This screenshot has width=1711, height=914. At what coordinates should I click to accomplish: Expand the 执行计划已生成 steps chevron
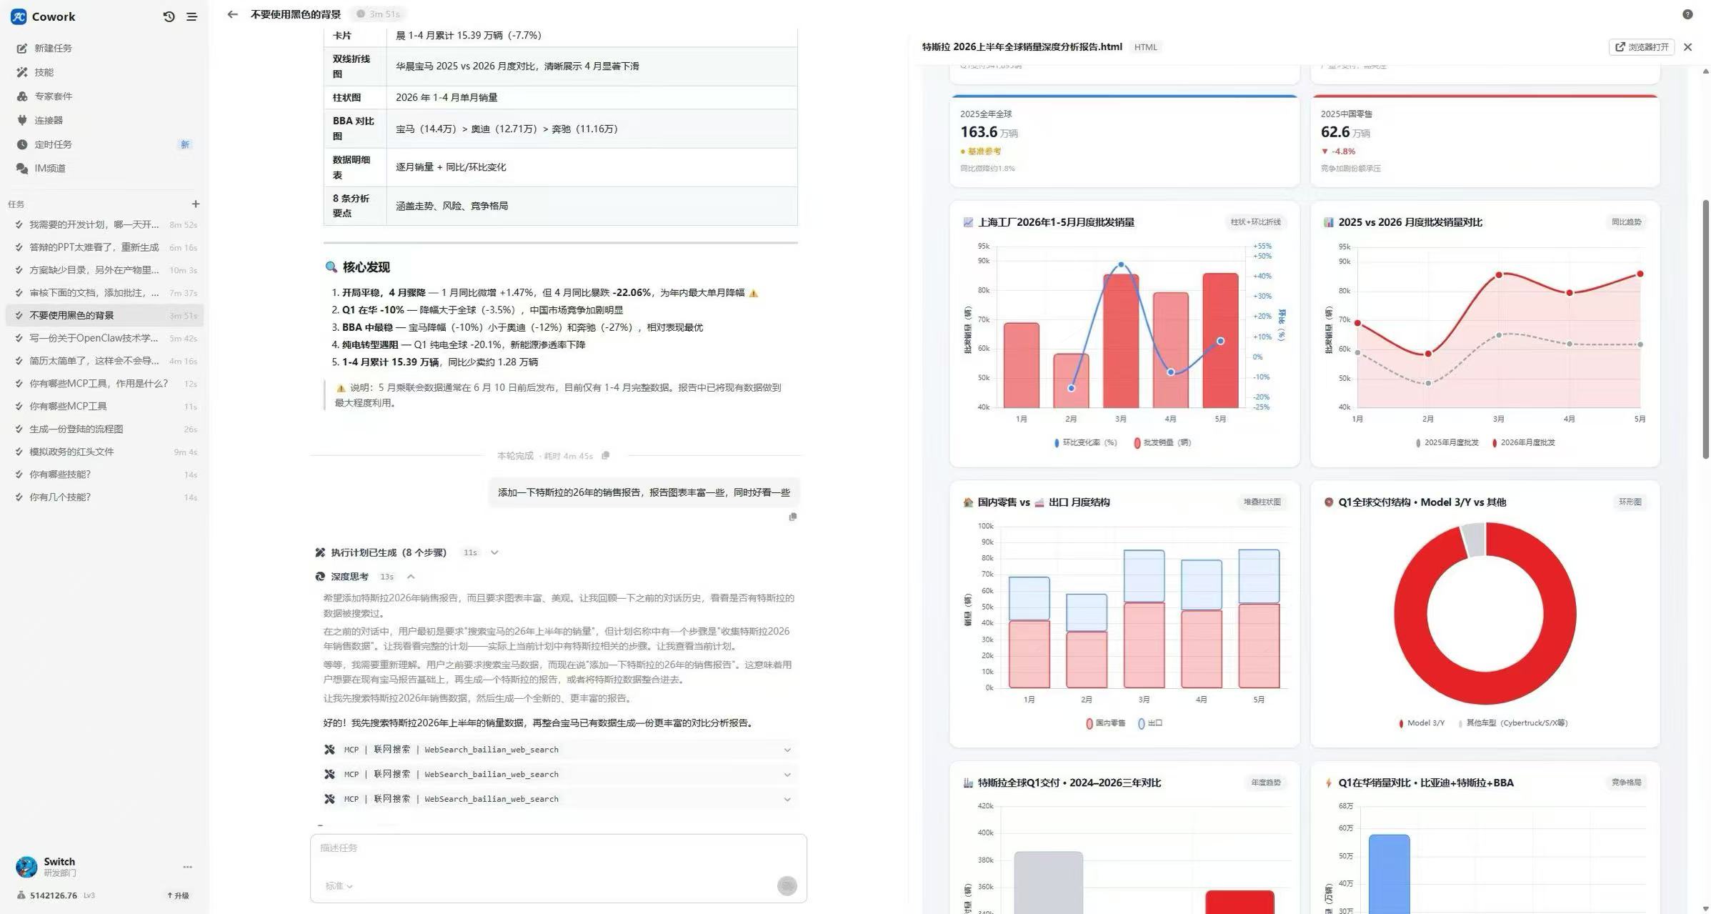pos(494,552)
